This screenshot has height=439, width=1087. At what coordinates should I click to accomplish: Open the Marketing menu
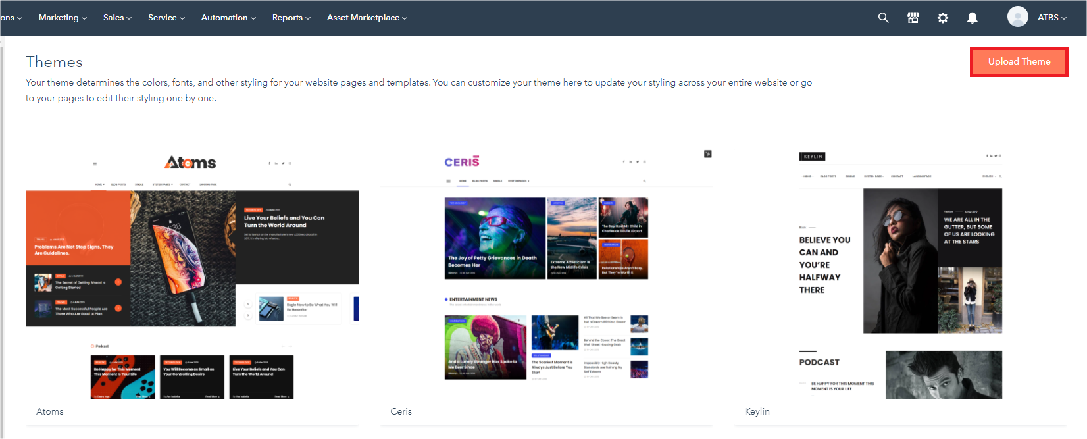63,18
